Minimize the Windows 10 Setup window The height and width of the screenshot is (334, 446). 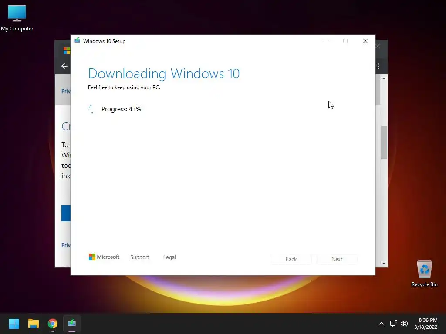326,41
